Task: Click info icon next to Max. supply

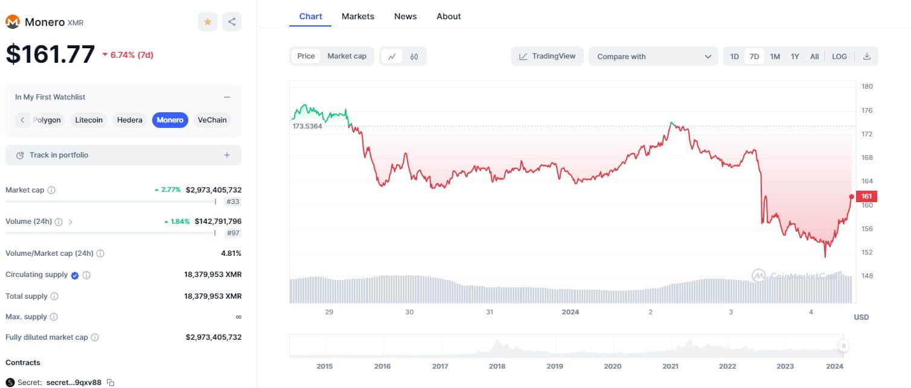Action: (x=54, y=317)
